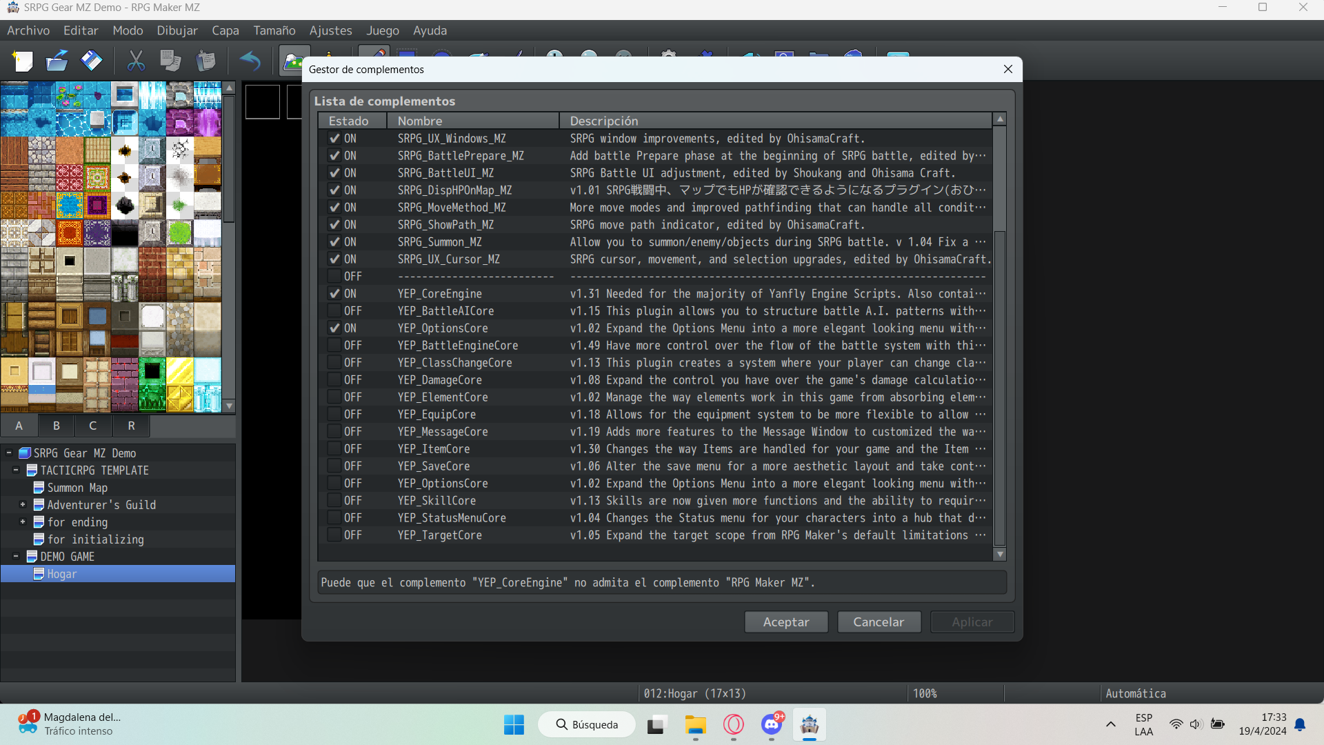The width and height of the screenshot is (1324, 745).
Task: Open the Ajustes menu
Action: click(x=331, y=30)
